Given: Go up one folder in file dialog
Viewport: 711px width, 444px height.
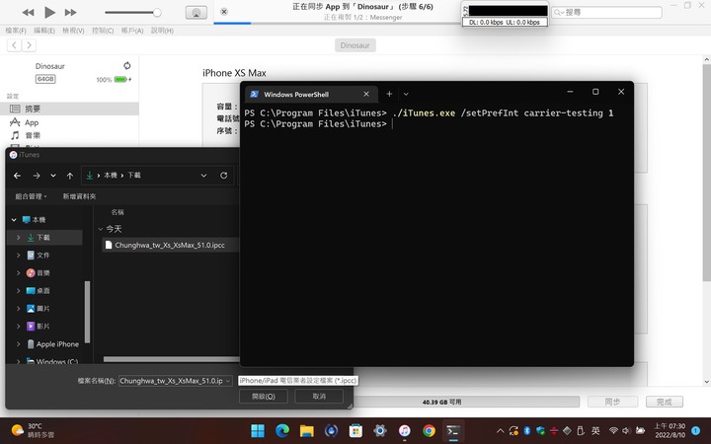Looking at the screenshot, I should pyautogui.click(x=70, y=176).
